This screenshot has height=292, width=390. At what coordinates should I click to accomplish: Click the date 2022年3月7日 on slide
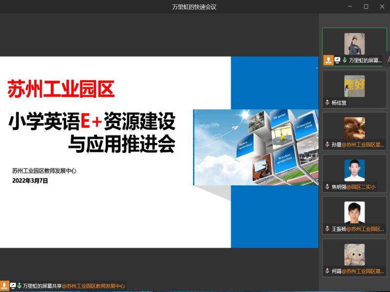pos(30,181)
